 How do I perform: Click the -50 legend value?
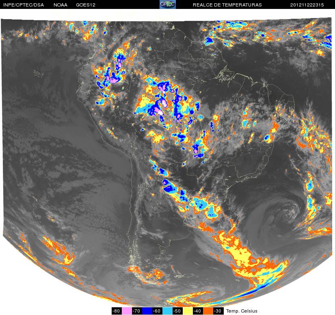click(x=177, y=311)
